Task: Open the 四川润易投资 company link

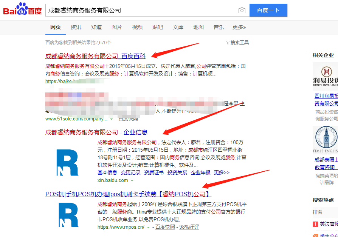Action: (x=326, y=100)
